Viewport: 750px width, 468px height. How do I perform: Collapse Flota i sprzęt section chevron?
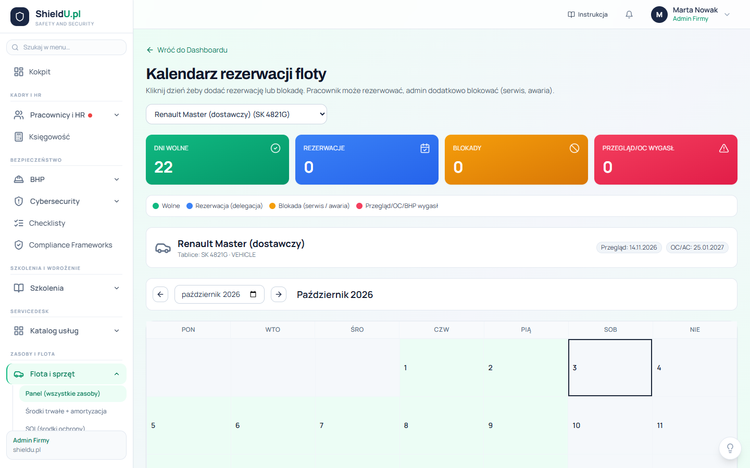117,374
